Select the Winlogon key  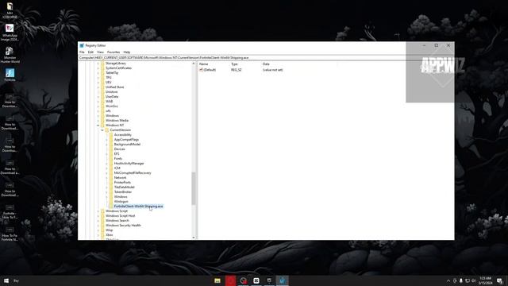click(x=121, y=202)
